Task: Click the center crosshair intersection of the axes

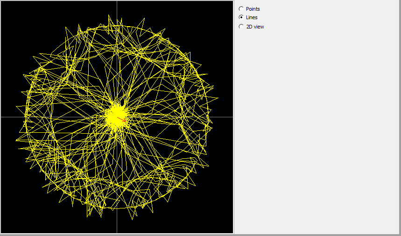Action: point(117,117)
